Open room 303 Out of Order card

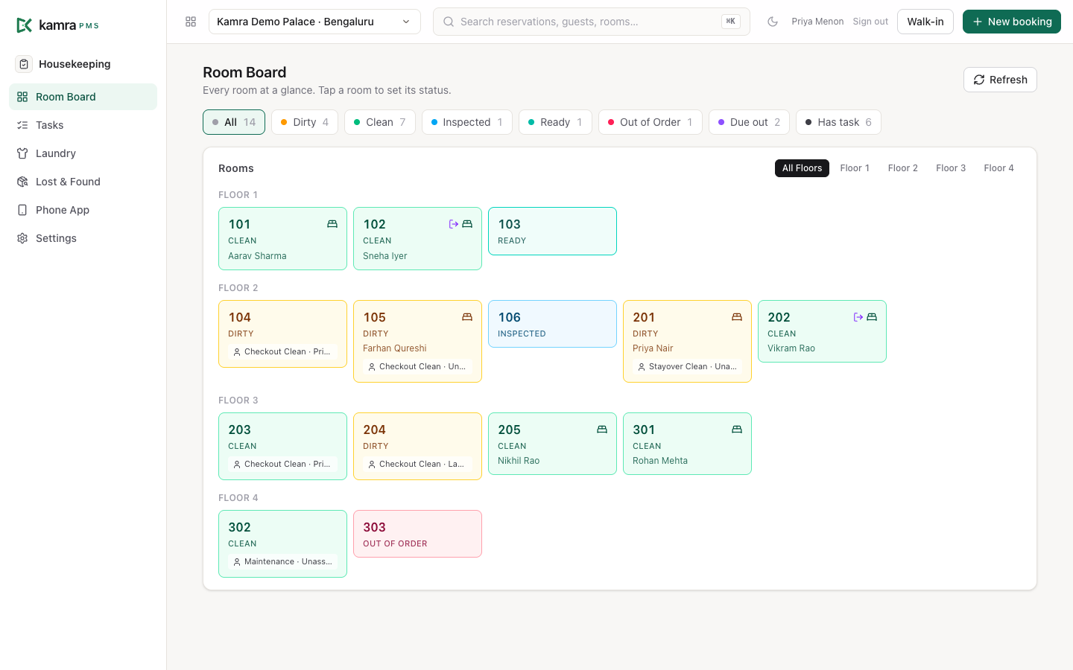pos(417,534)
